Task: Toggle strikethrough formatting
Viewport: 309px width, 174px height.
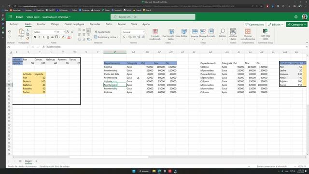Action: click(52, 37)
